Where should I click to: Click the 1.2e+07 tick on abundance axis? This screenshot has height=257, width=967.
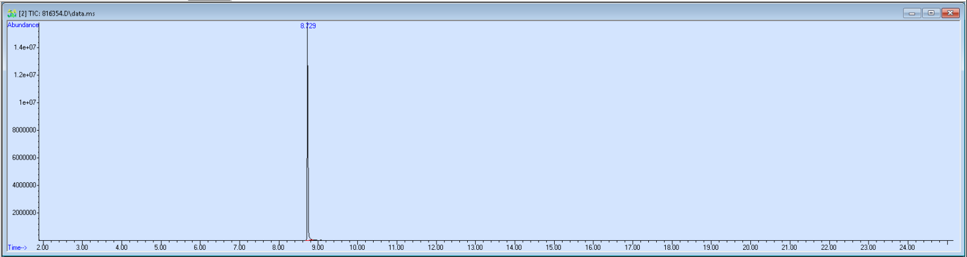point(25,75)
